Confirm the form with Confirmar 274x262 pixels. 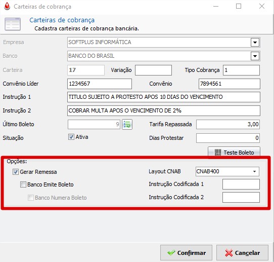tap(186, 253)
